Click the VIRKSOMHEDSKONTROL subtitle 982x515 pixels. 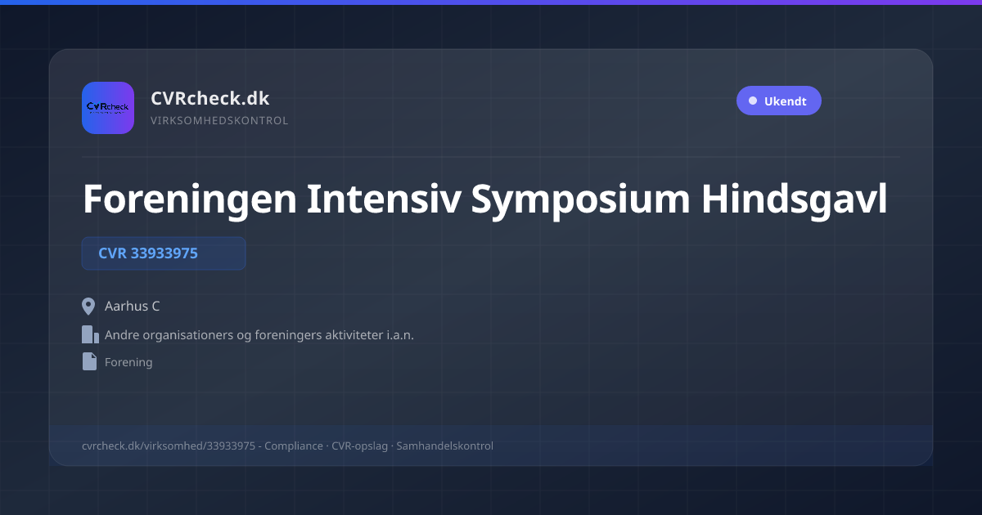pyautogui.click(x=219, y=121)
